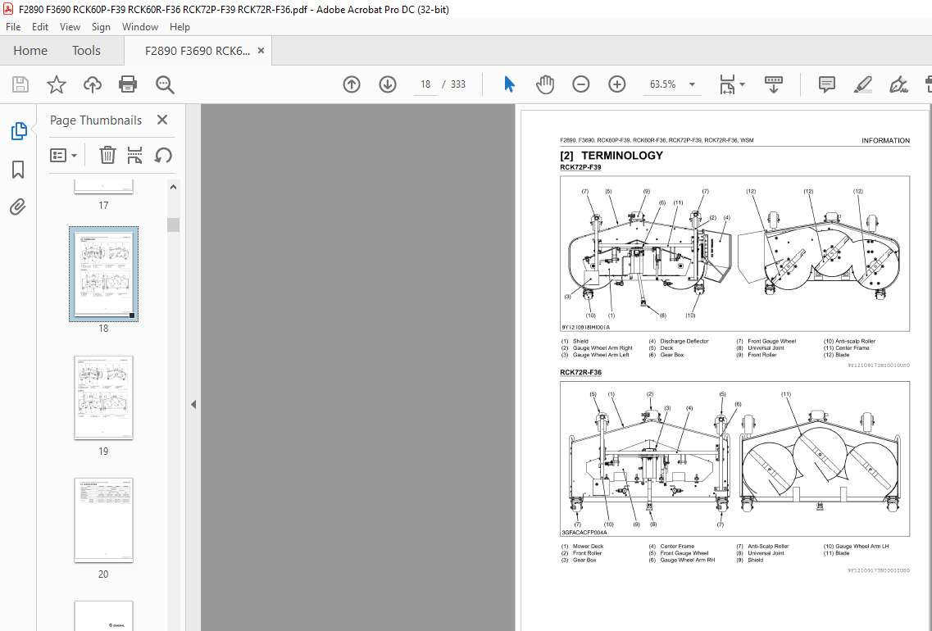The height and width of the screenshot is (631, 932).
Task: Activate the Selection arrow tool
Action: tap(509, 84)
